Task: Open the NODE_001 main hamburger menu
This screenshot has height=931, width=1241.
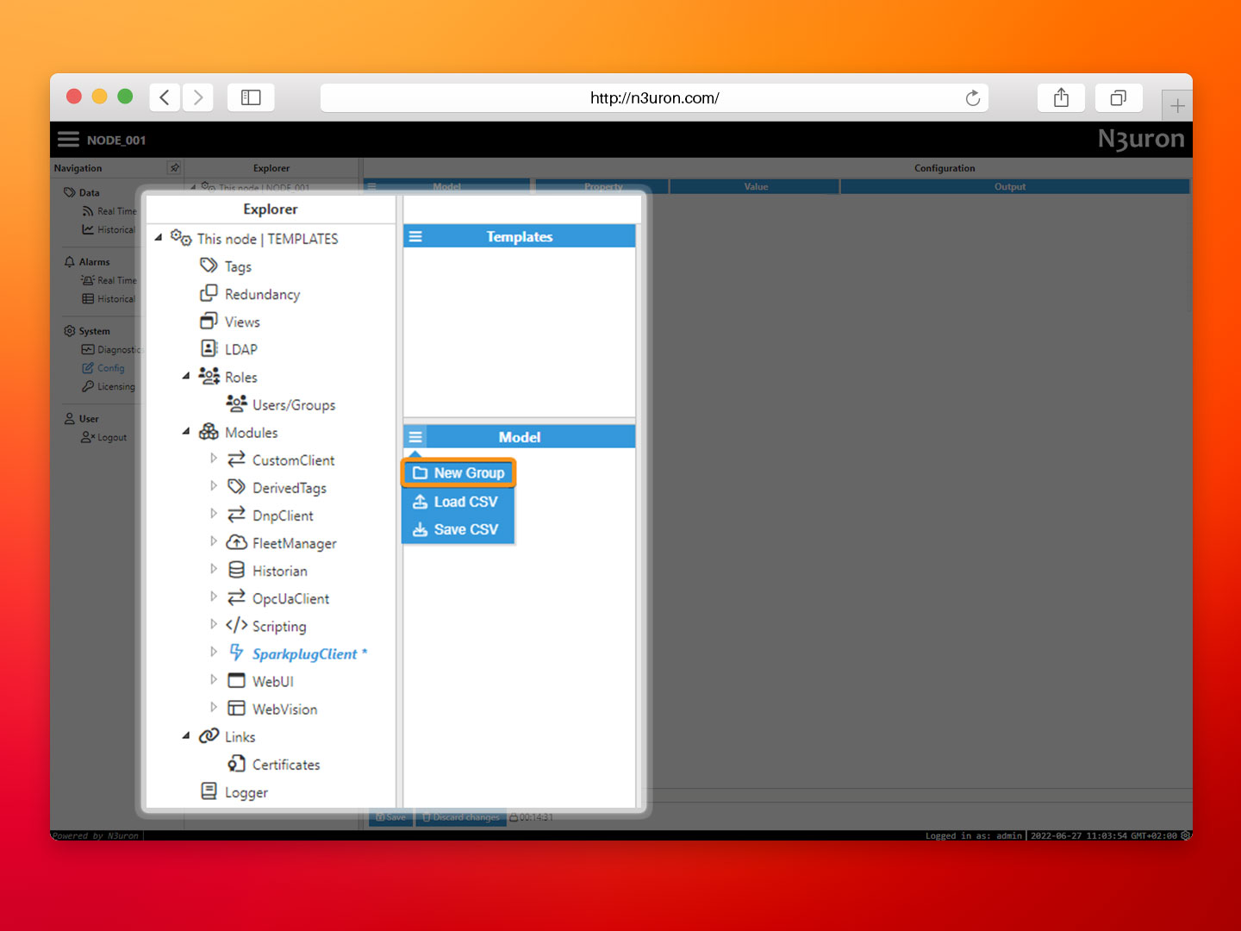Action: click(68, 140)
